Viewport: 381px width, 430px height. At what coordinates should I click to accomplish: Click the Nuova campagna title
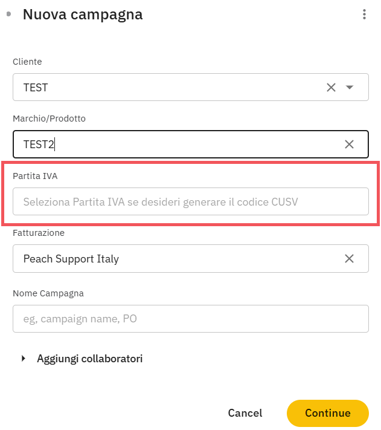tap(83, 15)
